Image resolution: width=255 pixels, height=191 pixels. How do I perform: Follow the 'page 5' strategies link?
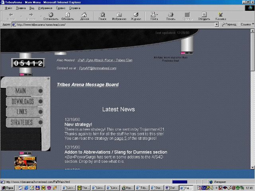(x=120, y=138)
